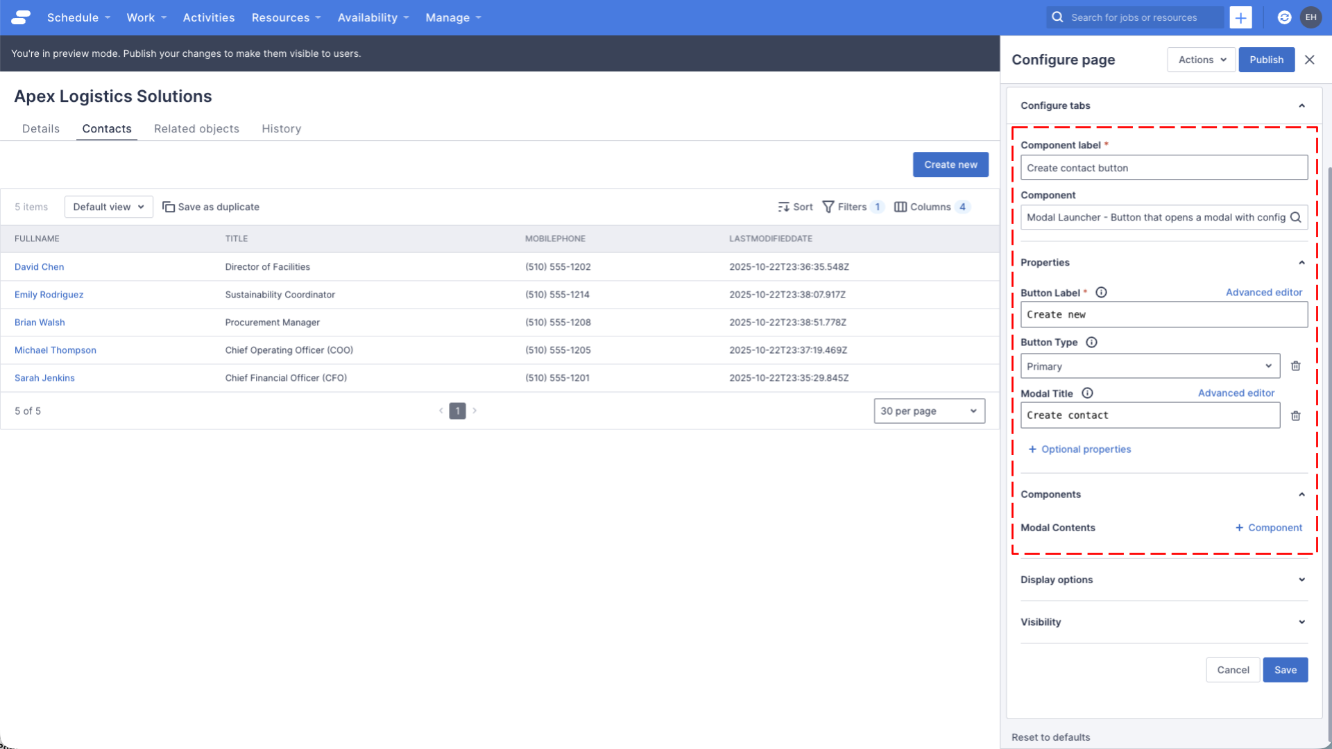Publish the page changes
Image resolution: width=1332 pixels, height=749 pixels.
coord(1266,60)
